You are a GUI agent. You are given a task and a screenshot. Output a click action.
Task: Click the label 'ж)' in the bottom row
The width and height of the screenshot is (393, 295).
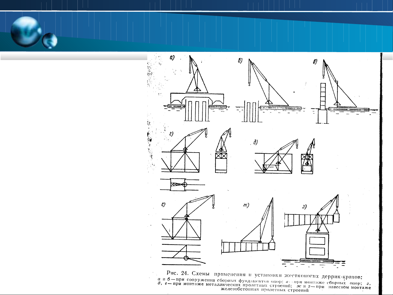coord(246,205)
